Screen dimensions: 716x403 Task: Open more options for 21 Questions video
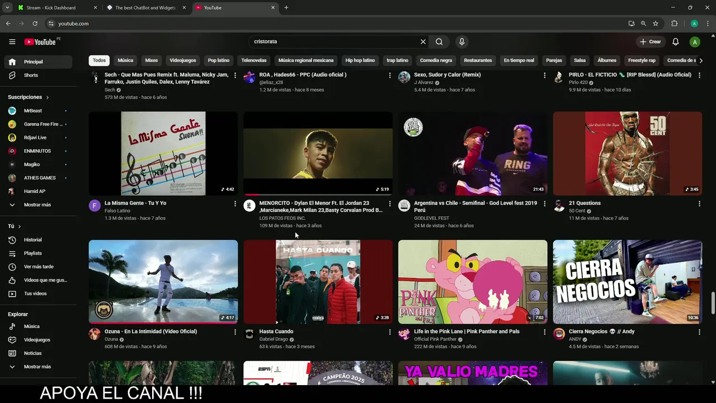(x=699, y=204)
